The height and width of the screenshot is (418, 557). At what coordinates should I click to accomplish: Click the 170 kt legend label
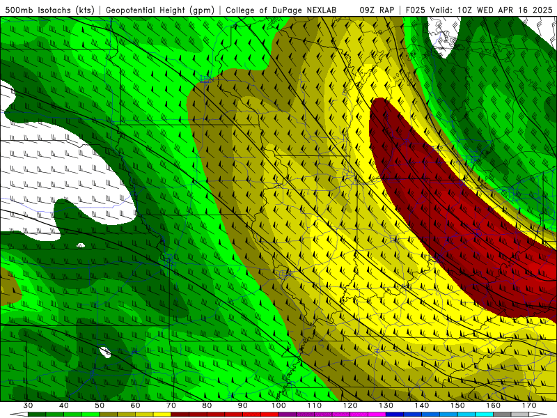(529, 405)
